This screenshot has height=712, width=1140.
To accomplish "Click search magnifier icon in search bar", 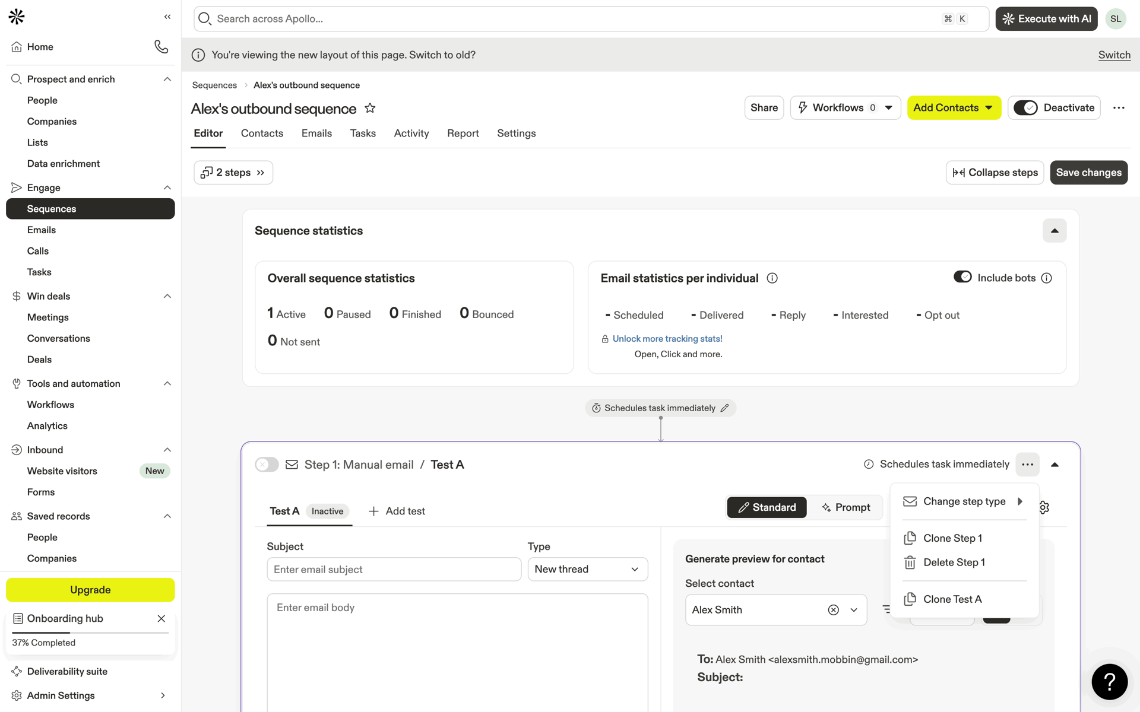I will point(205,19).
